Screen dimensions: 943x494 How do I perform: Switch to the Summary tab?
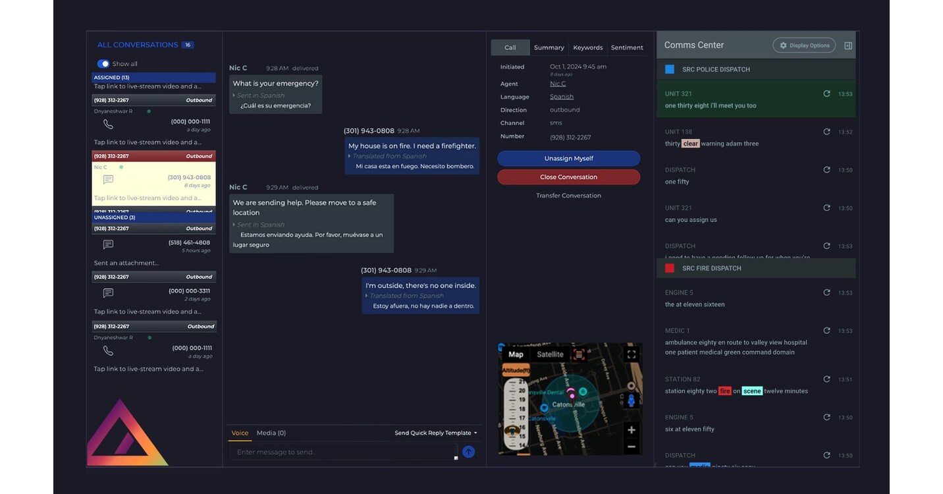click(x=549, y=47)
